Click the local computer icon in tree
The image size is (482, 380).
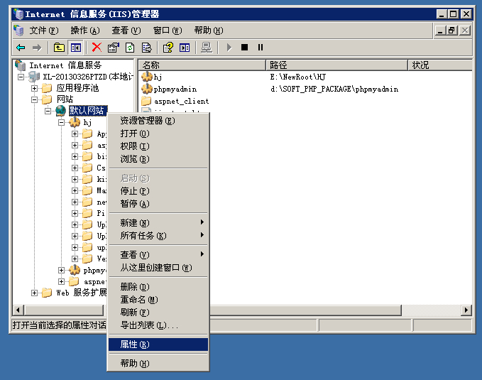(34, 77)
